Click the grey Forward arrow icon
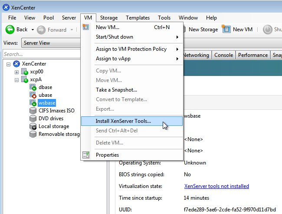Viewport: 282px width, 214px height. (41, 30)
